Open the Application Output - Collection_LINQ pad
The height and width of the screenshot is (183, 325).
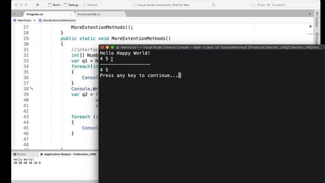pyautogui.click(x=68, y=154)
